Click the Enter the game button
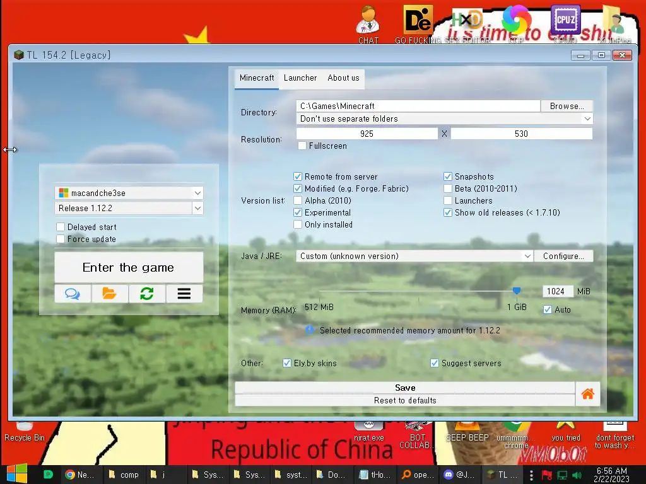 [x=129, y=267]
